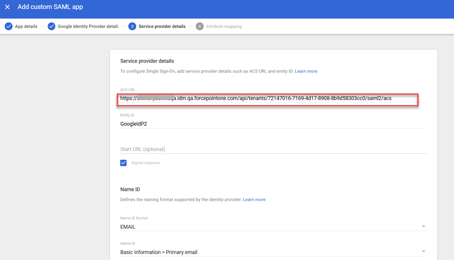
Task: Open Learn more link for Single Sign-On
Action: (306, 71)
